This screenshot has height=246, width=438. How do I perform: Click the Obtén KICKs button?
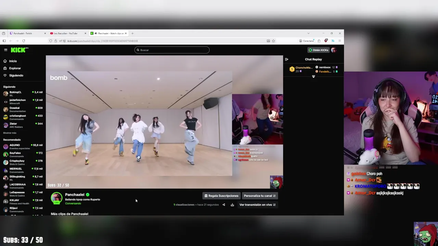pos(319,50)
